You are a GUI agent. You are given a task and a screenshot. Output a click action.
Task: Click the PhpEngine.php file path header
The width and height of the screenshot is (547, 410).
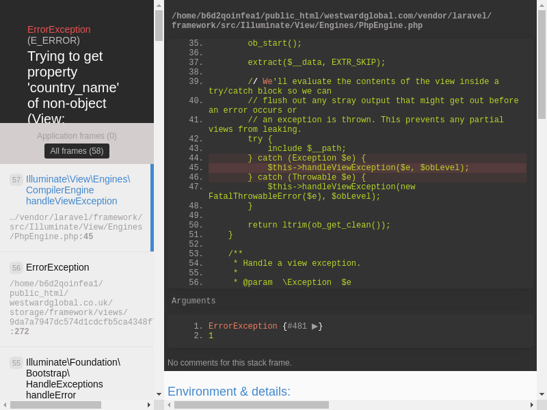pyautogui.click(x=332, y=20)
